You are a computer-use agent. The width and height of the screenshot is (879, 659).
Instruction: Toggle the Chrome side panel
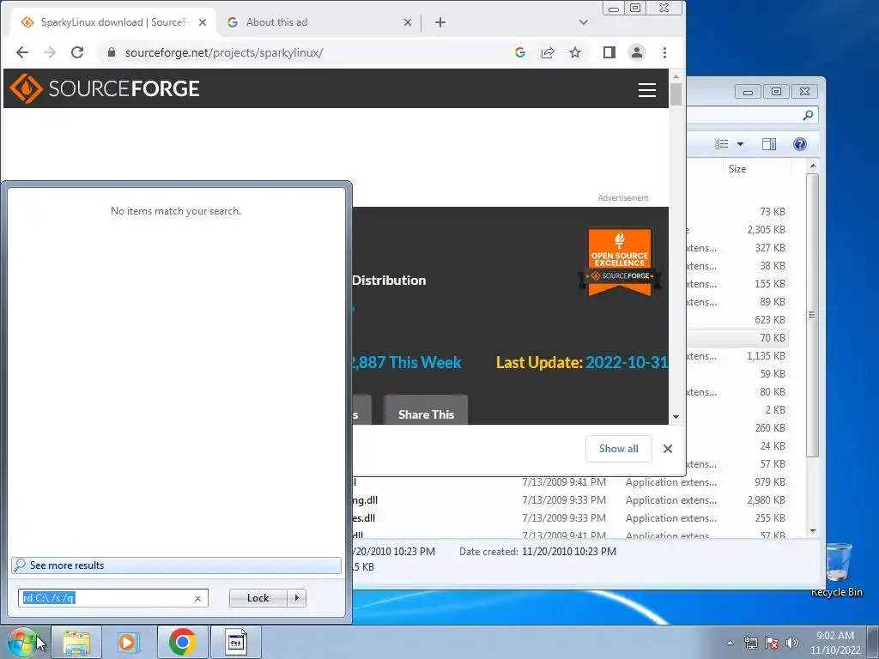pyautogui.click(x=609, y=52)
